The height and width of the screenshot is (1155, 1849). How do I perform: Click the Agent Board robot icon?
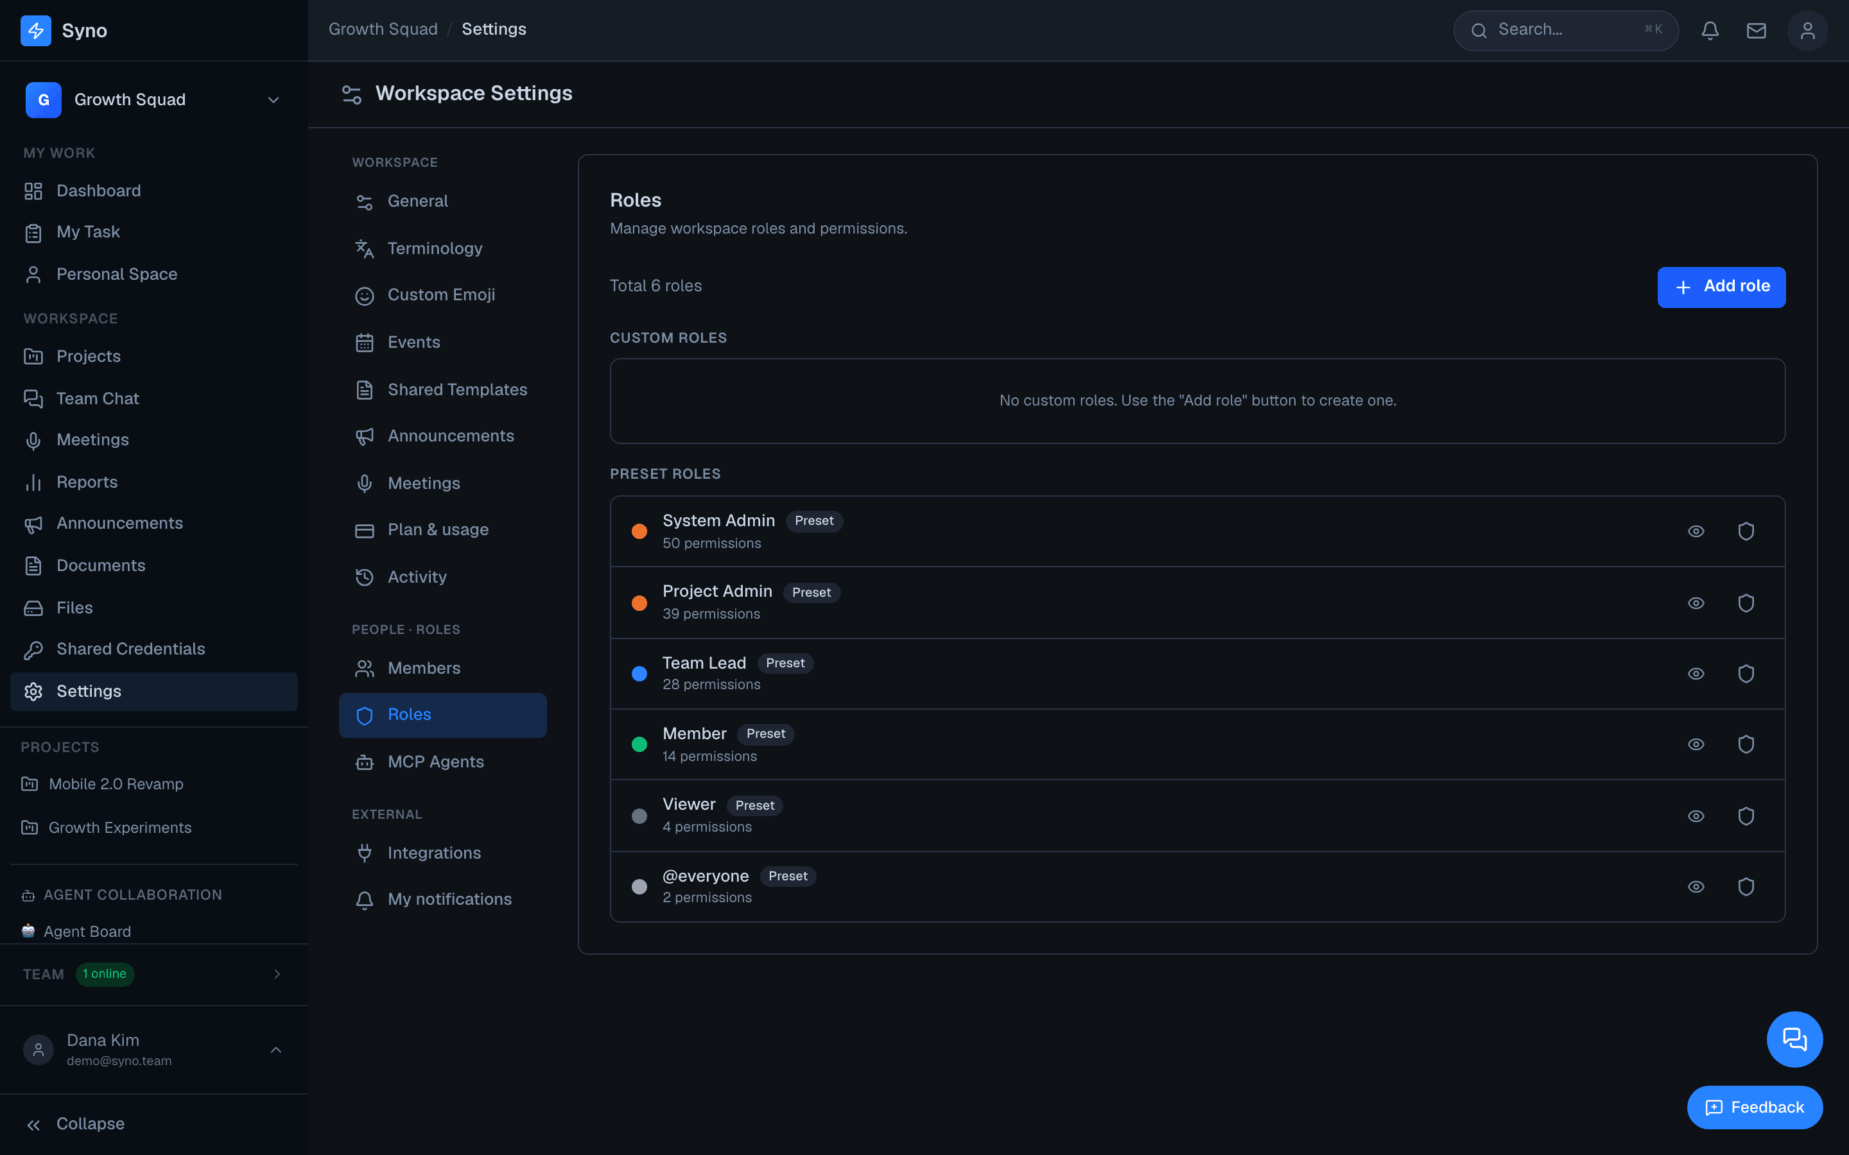28,930
